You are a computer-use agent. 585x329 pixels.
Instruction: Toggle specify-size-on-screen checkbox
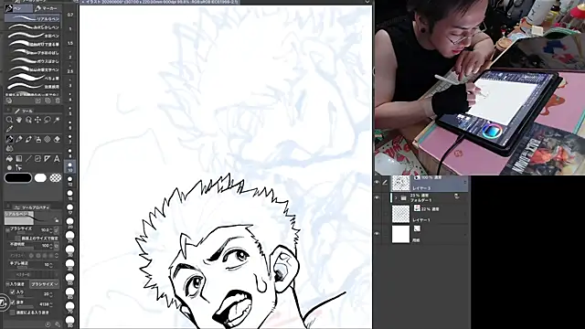[x=17, y=238]
